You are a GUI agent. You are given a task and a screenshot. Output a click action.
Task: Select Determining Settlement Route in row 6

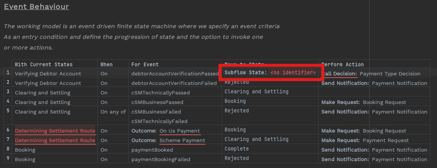tap(55, 131)
